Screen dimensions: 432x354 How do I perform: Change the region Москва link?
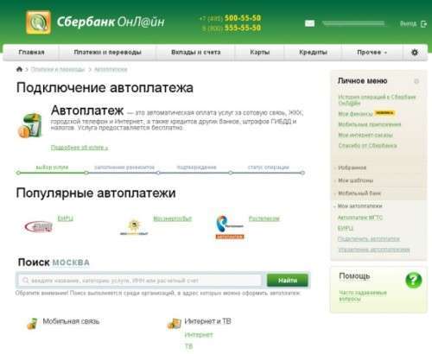[x=71, y=262]
